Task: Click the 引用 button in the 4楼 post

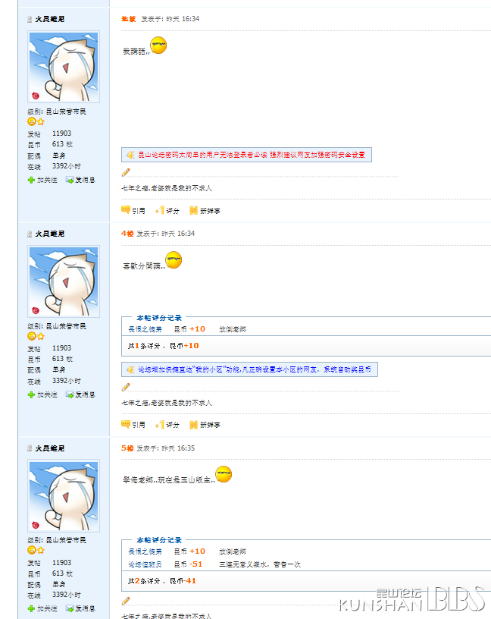Action: (133, 424)
